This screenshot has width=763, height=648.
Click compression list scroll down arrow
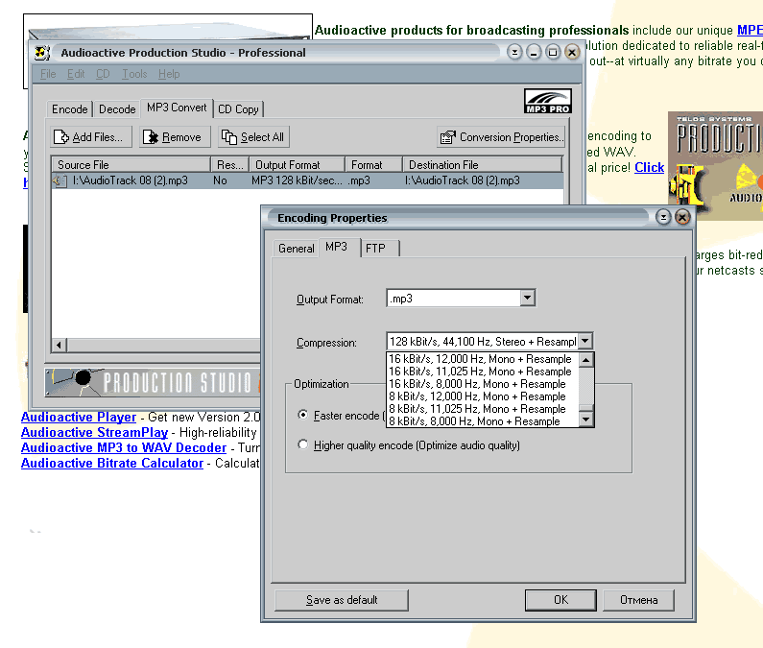pyautogui.click(x=585, y=420)
